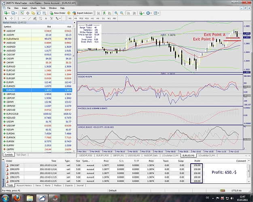
Task: Expand the Periods dropdown arrow
Action: (x=151, y=13)
